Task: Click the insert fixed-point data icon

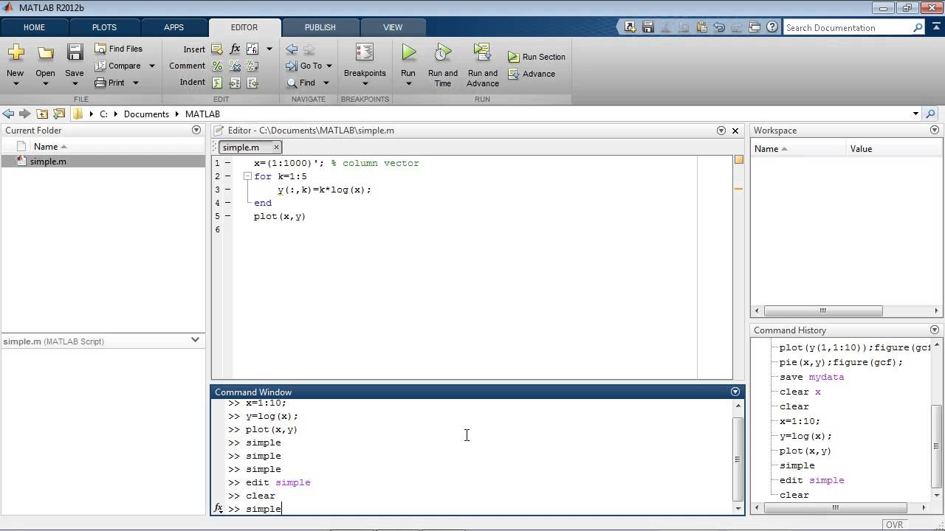Action: tap(252, 49)
